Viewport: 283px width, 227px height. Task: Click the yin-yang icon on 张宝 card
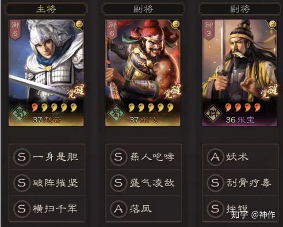tap(272, 24)
